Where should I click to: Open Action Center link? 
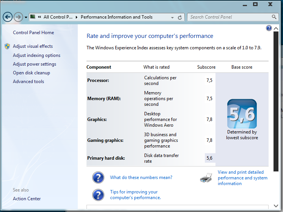[x=27, y=199]
